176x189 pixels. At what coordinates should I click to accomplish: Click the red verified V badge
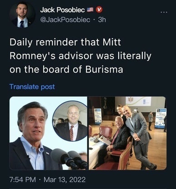point(99,10)
